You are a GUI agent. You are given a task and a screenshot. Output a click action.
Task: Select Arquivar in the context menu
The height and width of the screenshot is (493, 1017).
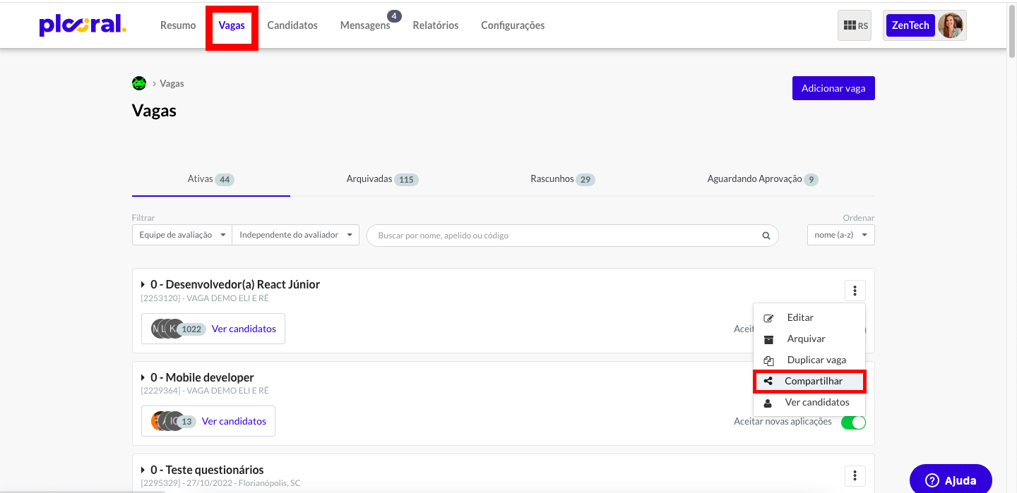[809, 339]
